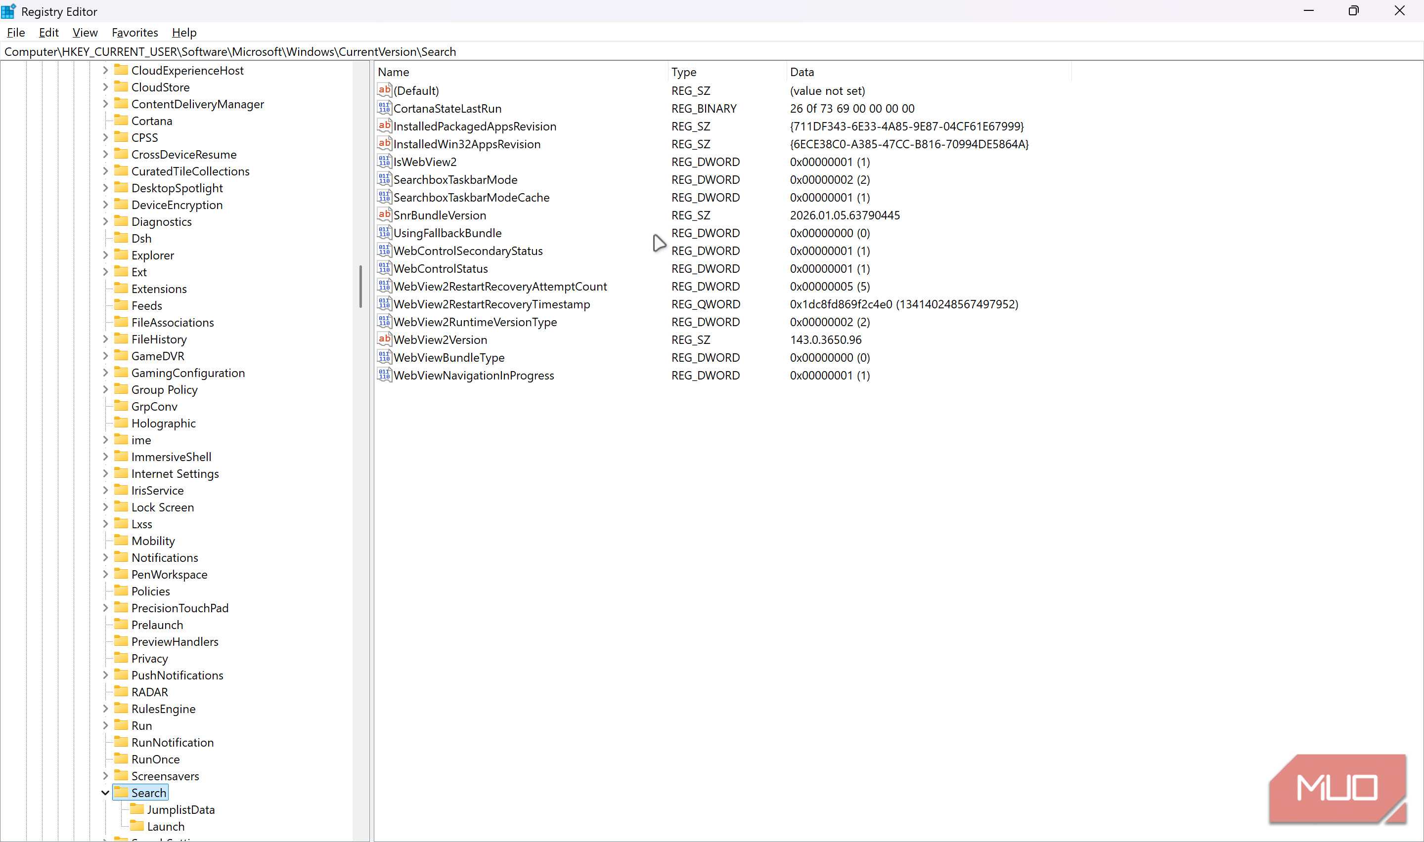Click the open folder icon beside Search
The height and width of the screenshot is (842, 1424).
[x=121, y=792]
